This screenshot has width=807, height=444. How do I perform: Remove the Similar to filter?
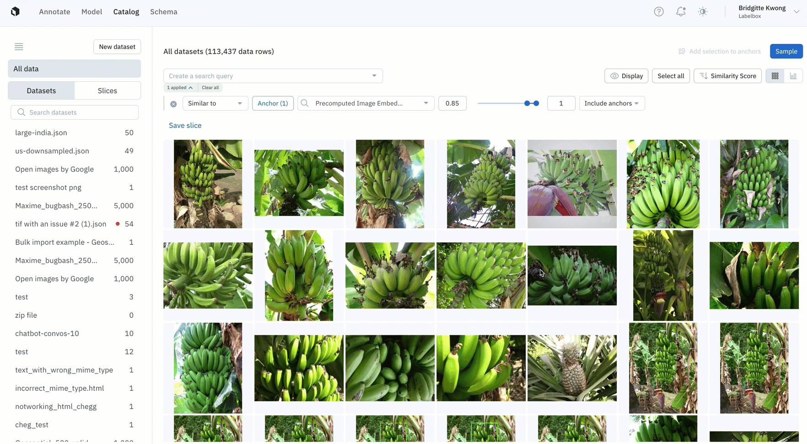pos(173,104)
